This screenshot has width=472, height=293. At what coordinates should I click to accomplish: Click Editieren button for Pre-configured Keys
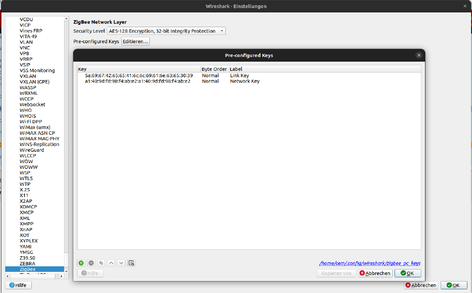tap(135, 41)
